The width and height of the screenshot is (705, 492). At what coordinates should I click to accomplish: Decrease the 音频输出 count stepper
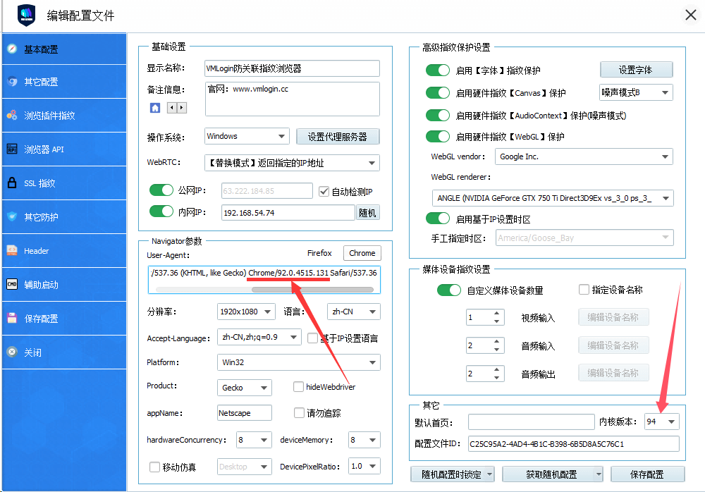click(x=496, y=377)
